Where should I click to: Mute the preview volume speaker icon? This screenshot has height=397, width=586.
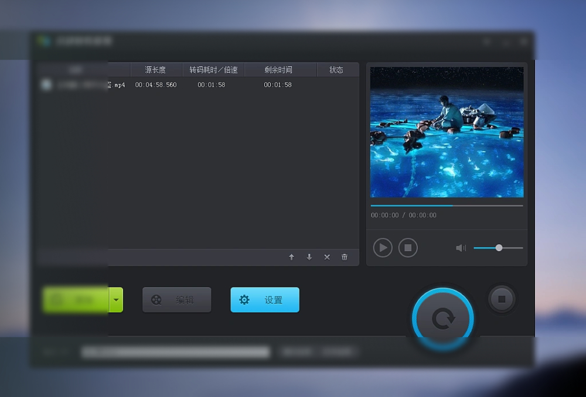pos(461,248)
